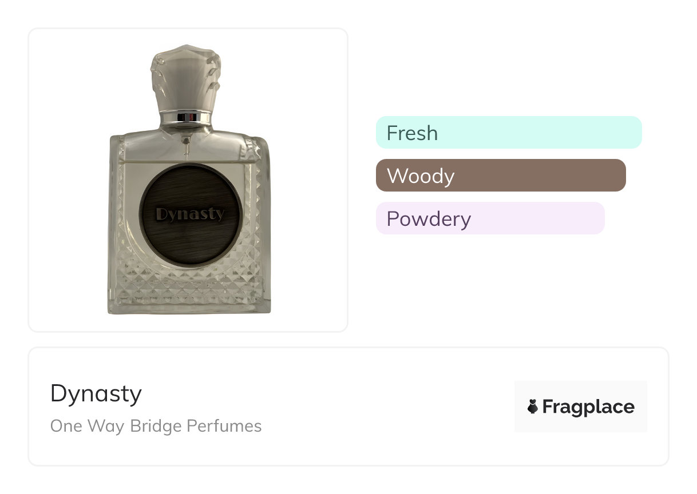Viewport: 697px width, 494px height.
Task: Select the brown Woody accord bar
Action: coord(500,176)
